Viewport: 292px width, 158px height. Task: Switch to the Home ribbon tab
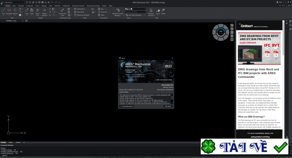coord(8,6)
